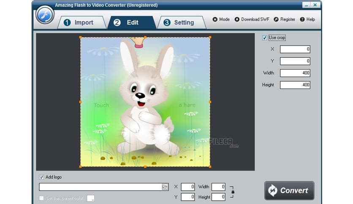This screenshot has width=353, height=204.
Task: Switch to the Import tab
Action: click(x=82, y=22)
